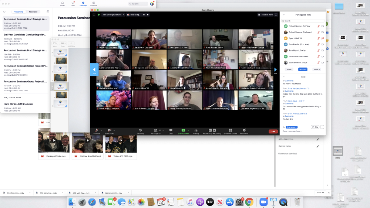Switch to Speaker View
Screen dimensions: 370x208
coord(265,15)
